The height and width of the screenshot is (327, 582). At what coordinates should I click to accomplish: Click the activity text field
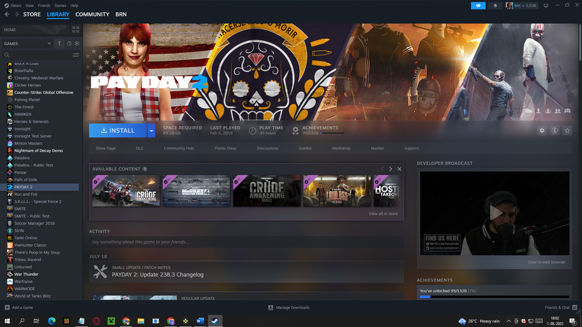click(x=246, y=242)
